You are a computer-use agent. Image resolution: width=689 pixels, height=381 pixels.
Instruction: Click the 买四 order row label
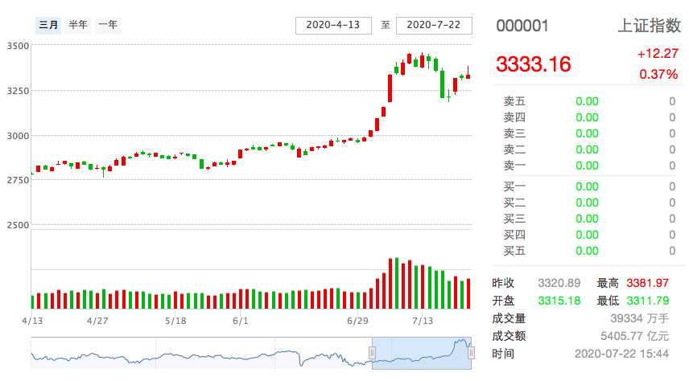click(x=514, y=235)
